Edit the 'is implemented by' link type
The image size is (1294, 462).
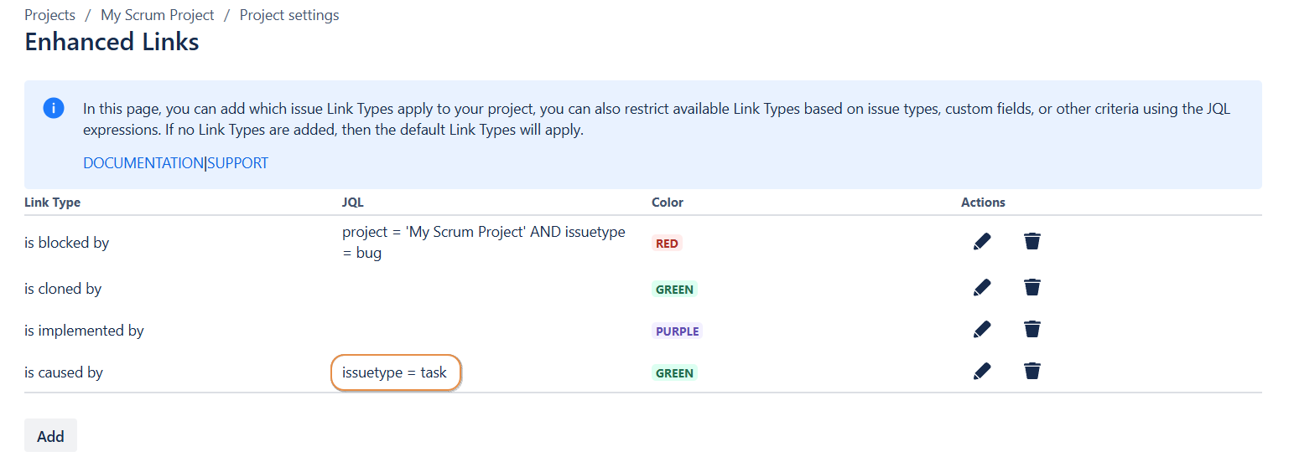982,330
